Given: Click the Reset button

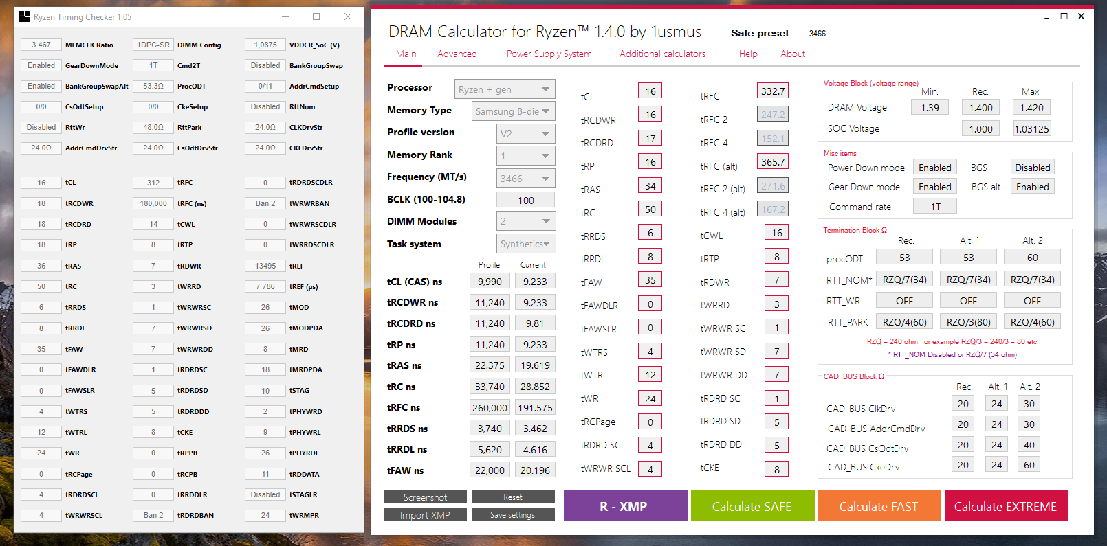Looking at the screenshot, I should (513, 497).
